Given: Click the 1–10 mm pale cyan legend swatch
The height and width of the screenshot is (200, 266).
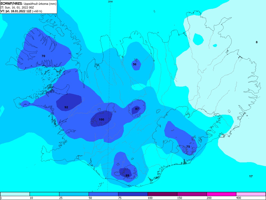Looking at the screenshot, I should [15, 194].
